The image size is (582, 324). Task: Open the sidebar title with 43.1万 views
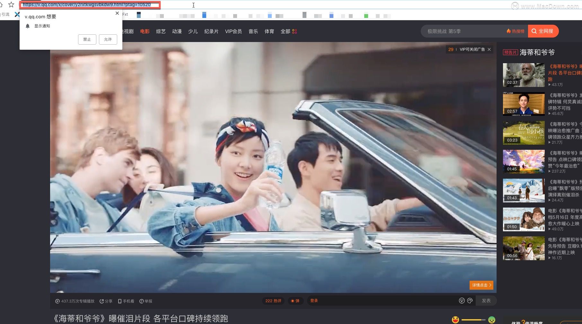pos(565,73)
